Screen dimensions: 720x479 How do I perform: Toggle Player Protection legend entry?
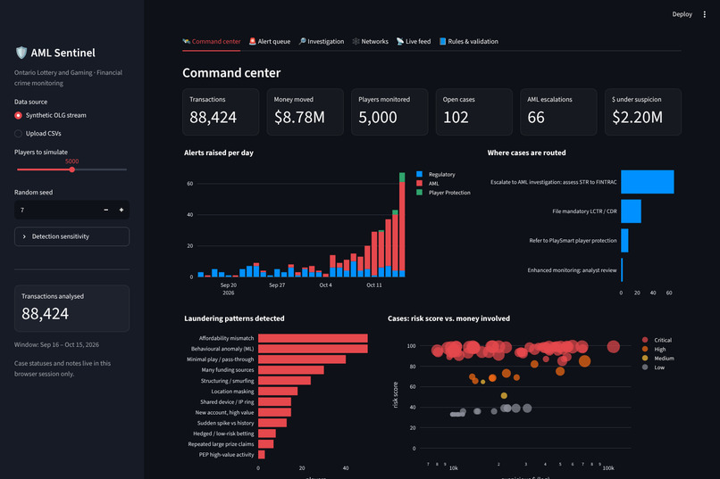[443, 193]
